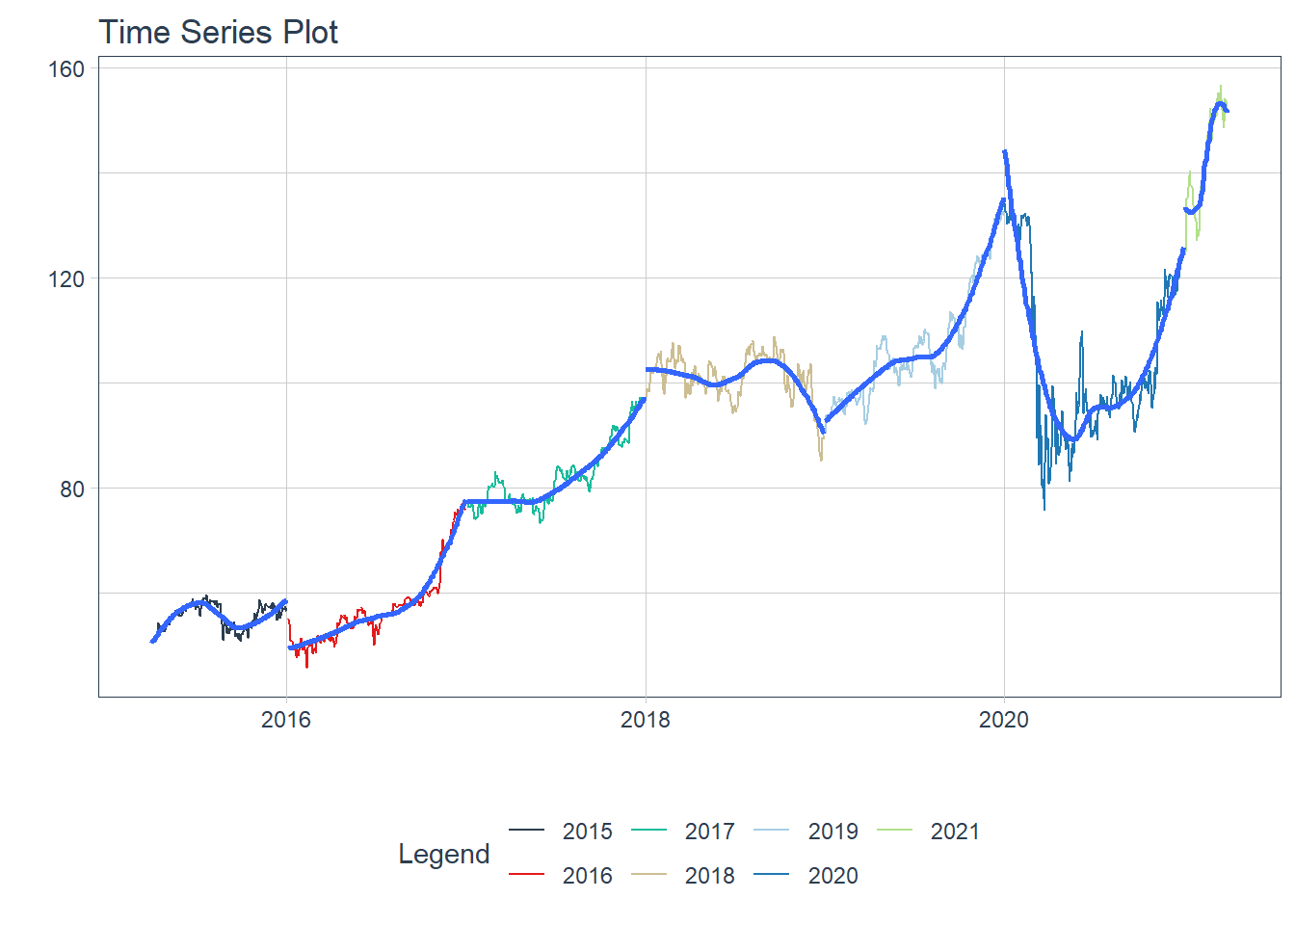
Task: Click the light blue 2019 legend swatch
Action: [x=772, y=831]
